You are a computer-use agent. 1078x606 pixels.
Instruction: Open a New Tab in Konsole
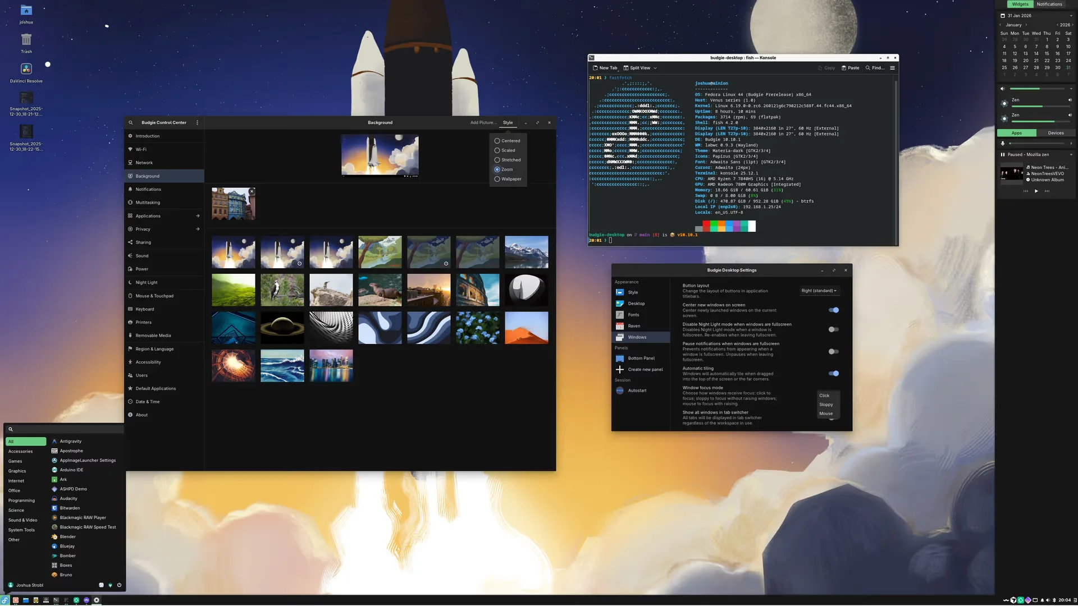[605, 67]
